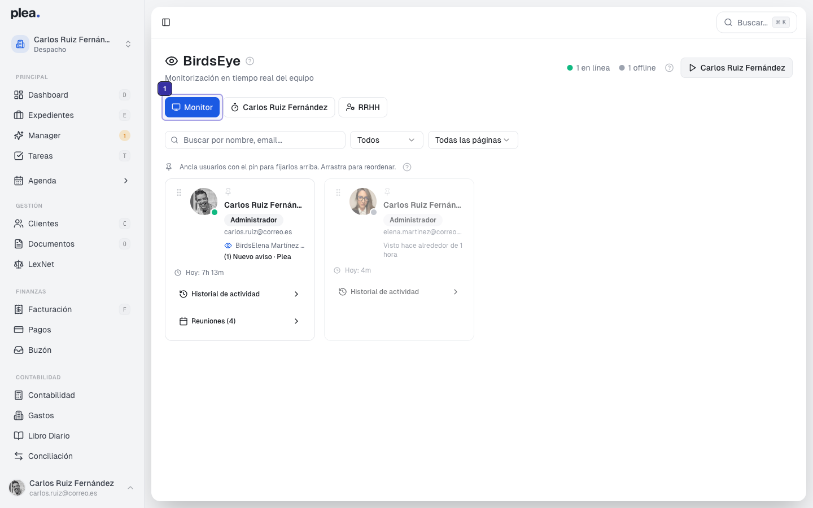
Task: Open Buzón inbox item
Action: click(72, 350)
